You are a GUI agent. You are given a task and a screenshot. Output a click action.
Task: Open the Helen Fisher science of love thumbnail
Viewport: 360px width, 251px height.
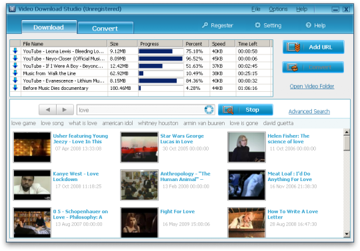click(247, 147)
